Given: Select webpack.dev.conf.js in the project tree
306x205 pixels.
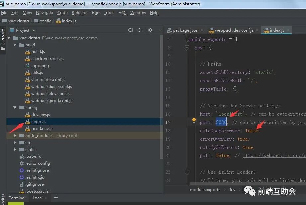Looking at the screenshot, I should (x=51, y=94).
